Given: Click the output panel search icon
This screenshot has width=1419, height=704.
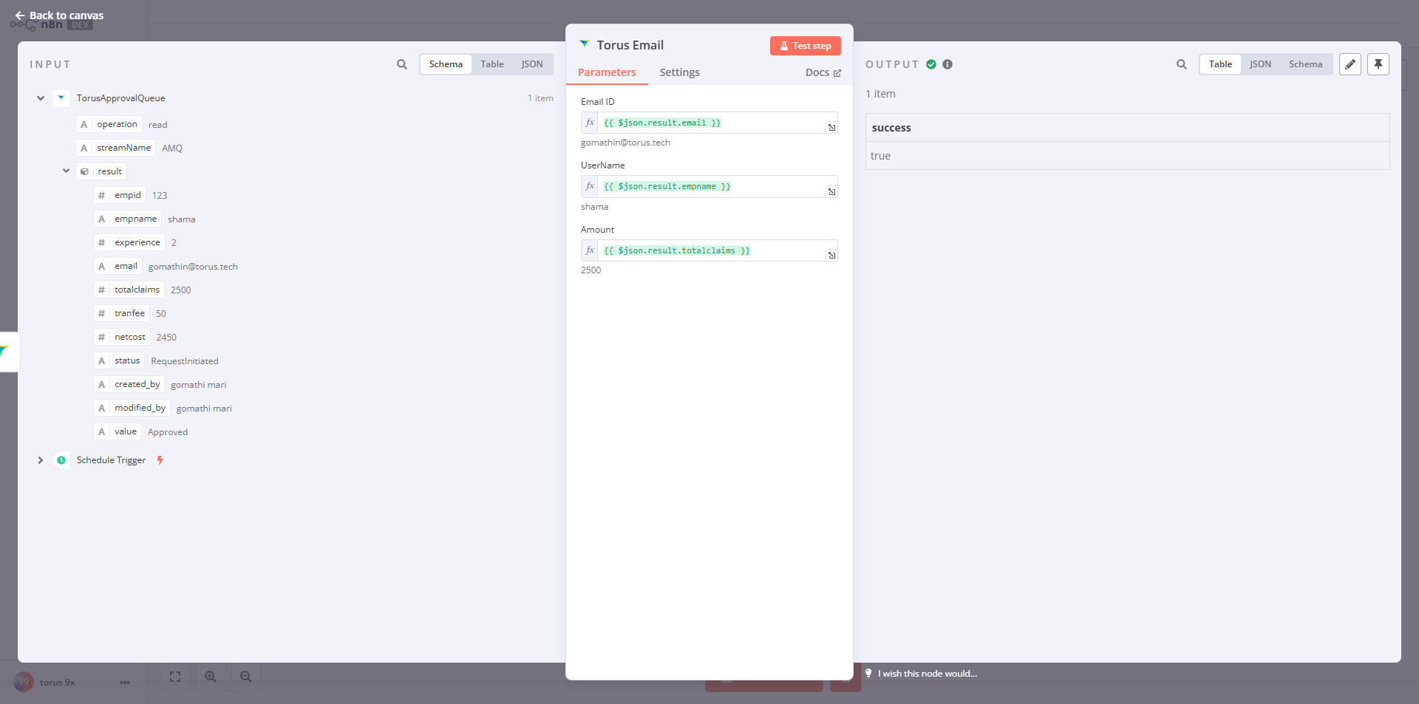Looking at the screenshot, I should point(1181,64).
